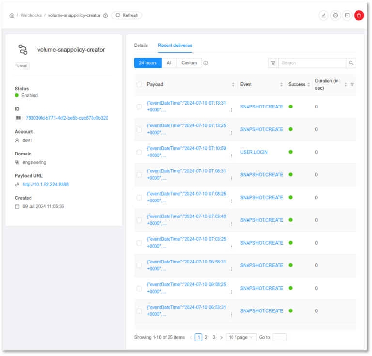
Task: Open help icon next to breadcrumb title
Action: coord(105,15)
